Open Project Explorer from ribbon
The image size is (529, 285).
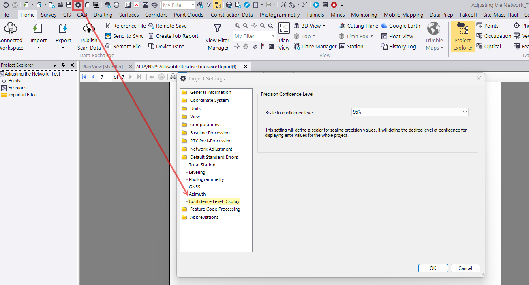[x=463, y=37]
